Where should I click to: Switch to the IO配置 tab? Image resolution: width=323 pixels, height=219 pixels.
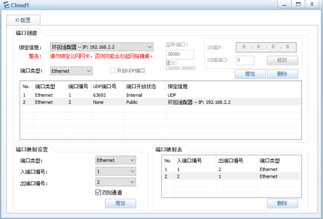(23, 20)
